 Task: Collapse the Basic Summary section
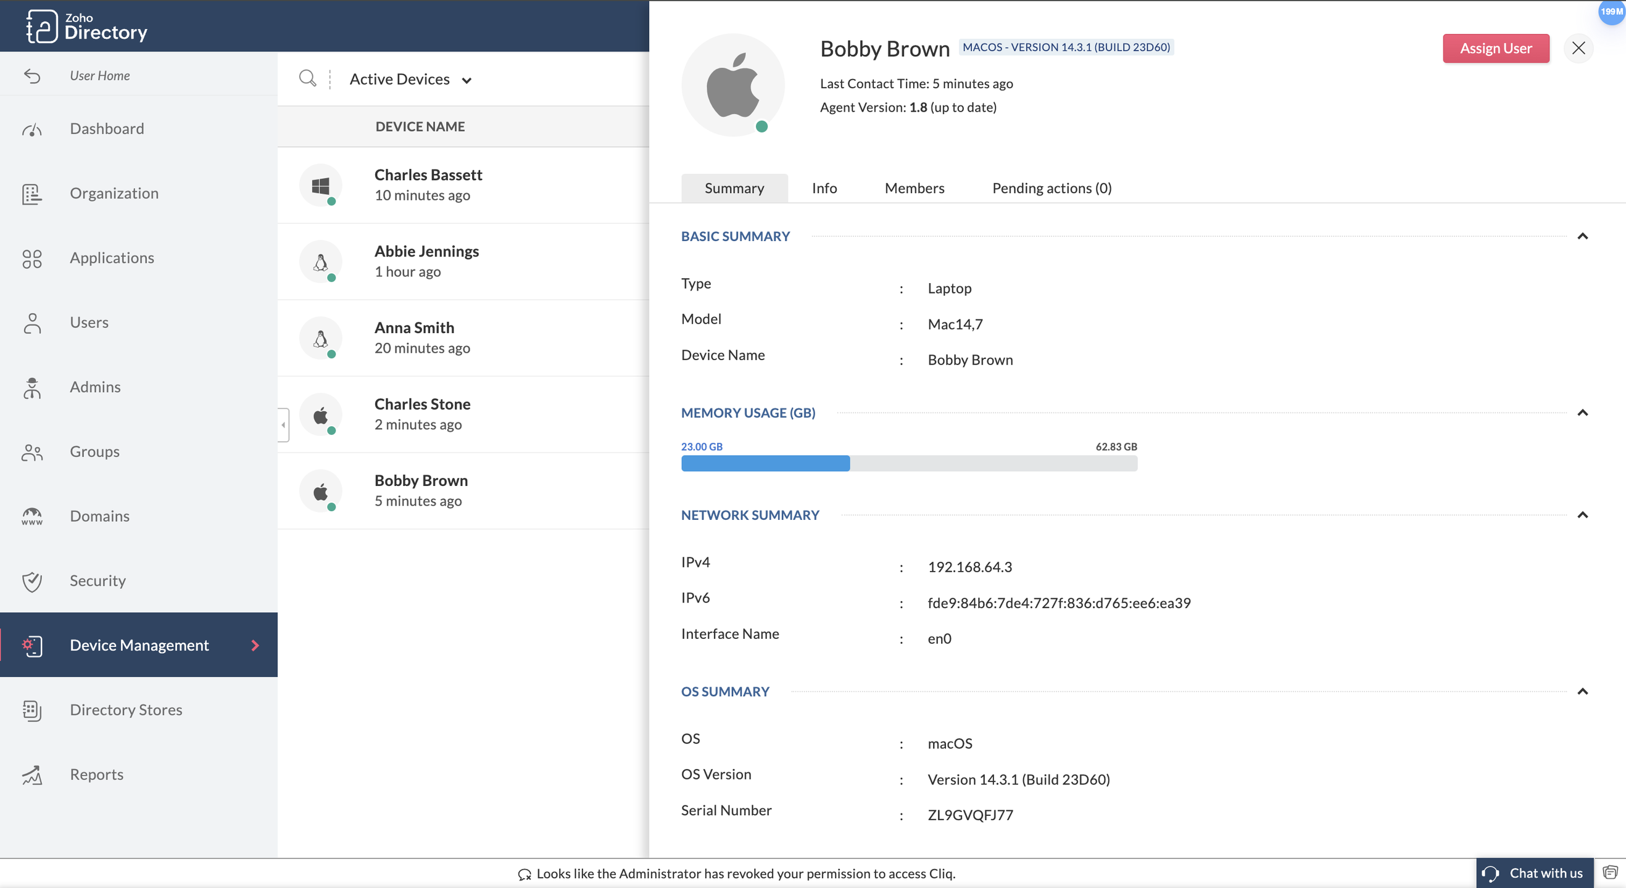pos(1582,237)
